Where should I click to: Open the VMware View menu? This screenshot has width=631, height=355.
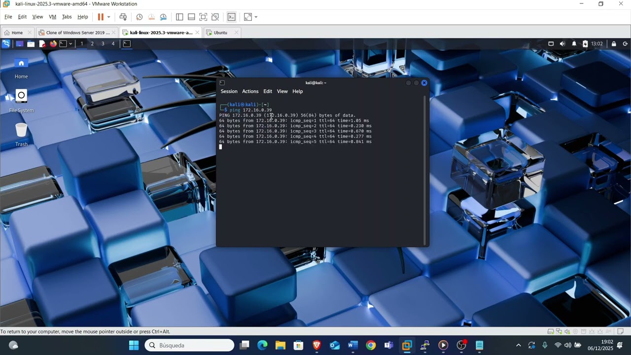coord(37,17)
